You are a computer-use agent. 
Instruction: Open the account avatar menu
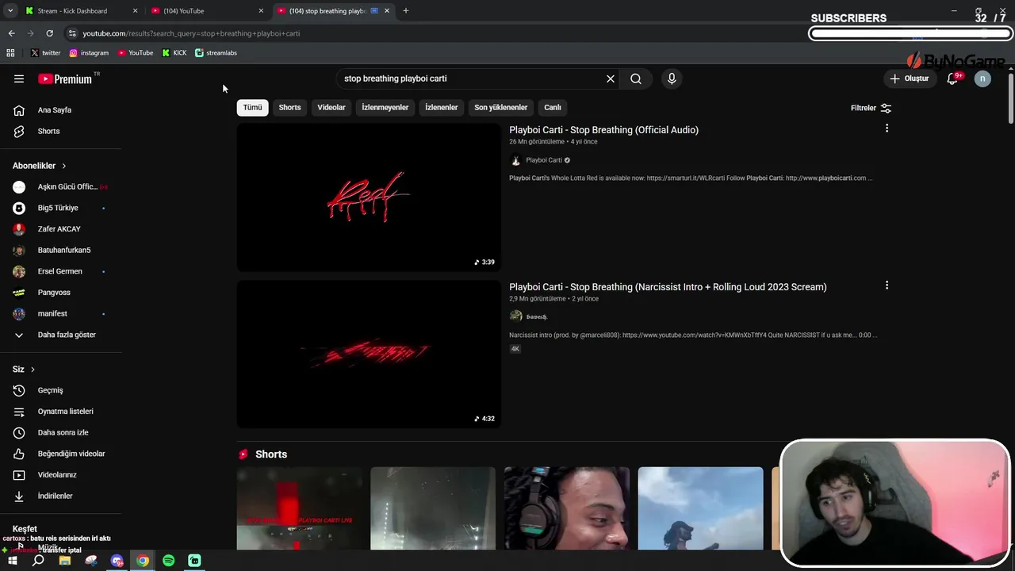tap(982, 79)
